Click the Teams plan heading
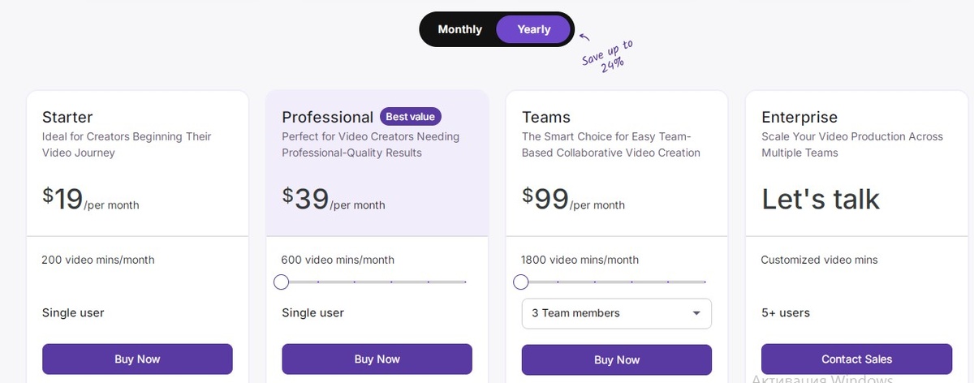The width and height of the screenshot is (974, 383). [x=546, y=117]
